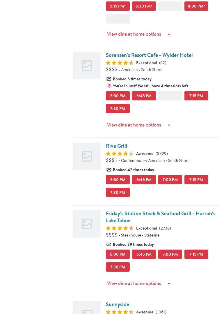Select 7:00 PM slot at Riva Grill
Viewport: 224px width, 314px height.
click(x=170, y=180)
